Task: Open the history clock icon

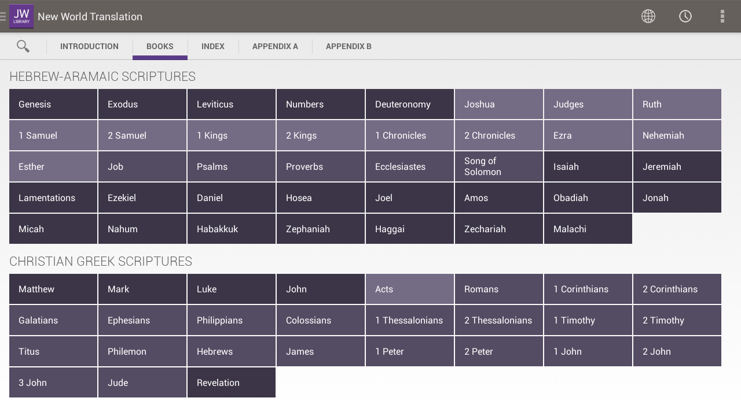Action: [x=685, y=16]
